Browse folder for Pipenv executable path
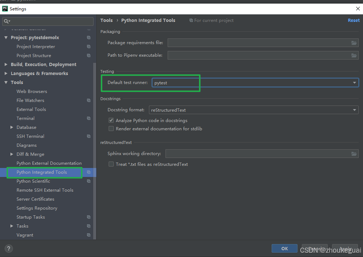This screenshot has height=257, width=363. (x=354, y=55)
